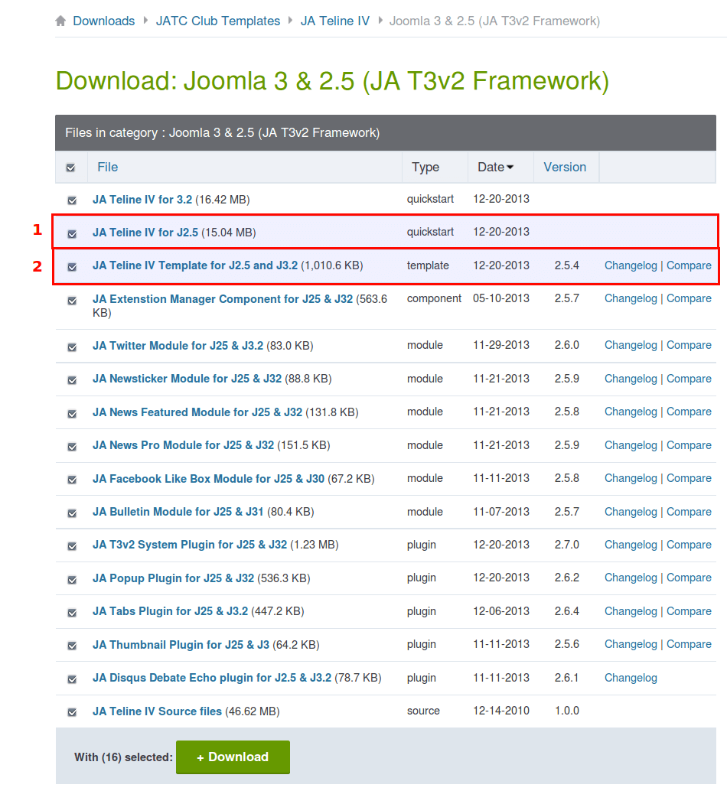Toggle JA T3v2 System Plugin checkbox
The height and width of the screenshot is (791, 727).
pos(72,546)
